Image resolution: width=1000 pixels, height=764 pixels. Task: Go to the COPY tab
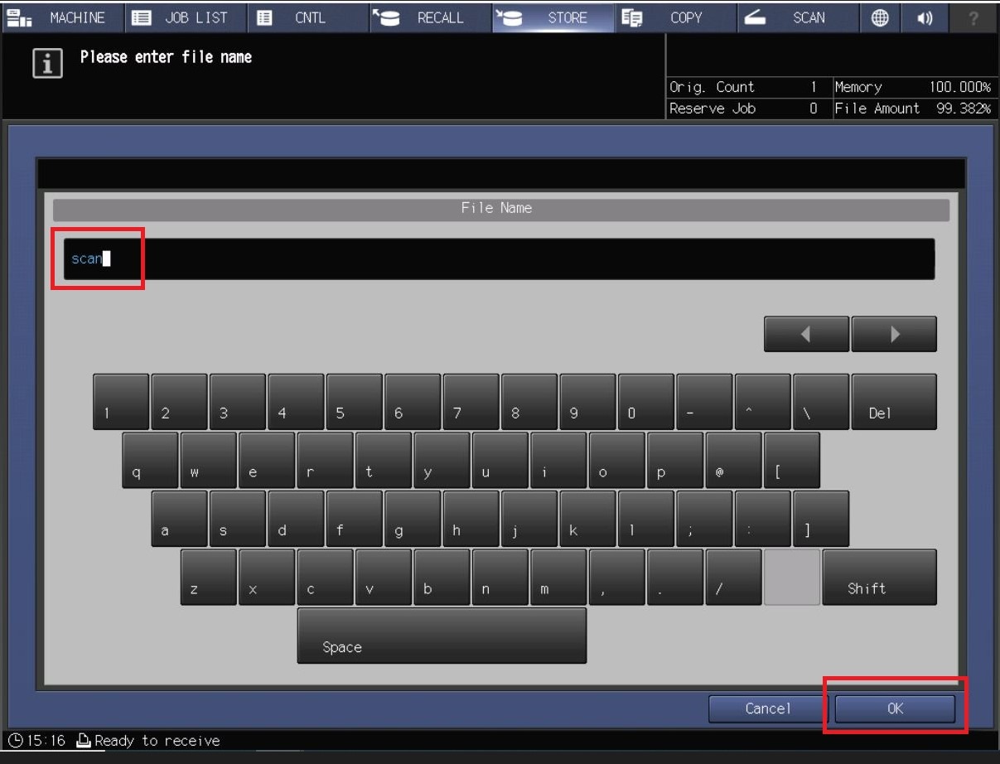(674, 17)
